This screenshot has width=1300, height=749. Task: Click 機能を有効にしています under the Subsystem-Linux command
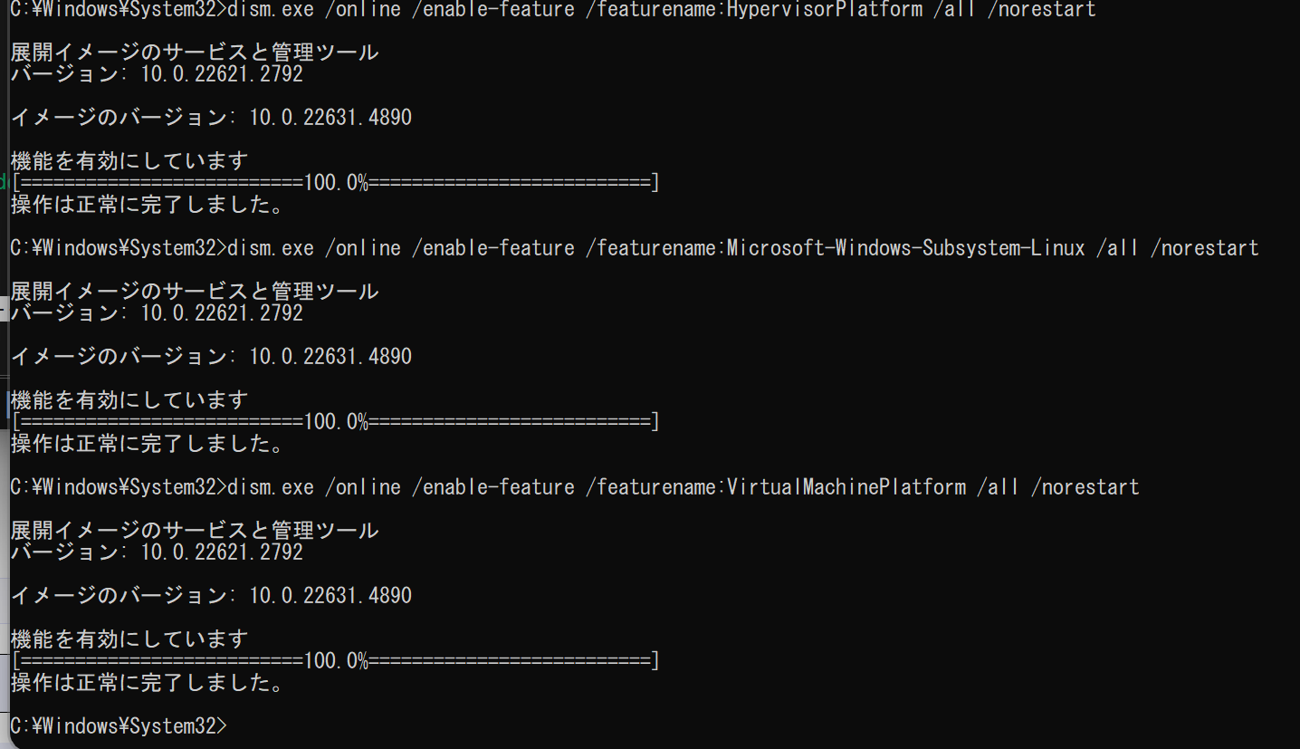[x=129, y=400]
